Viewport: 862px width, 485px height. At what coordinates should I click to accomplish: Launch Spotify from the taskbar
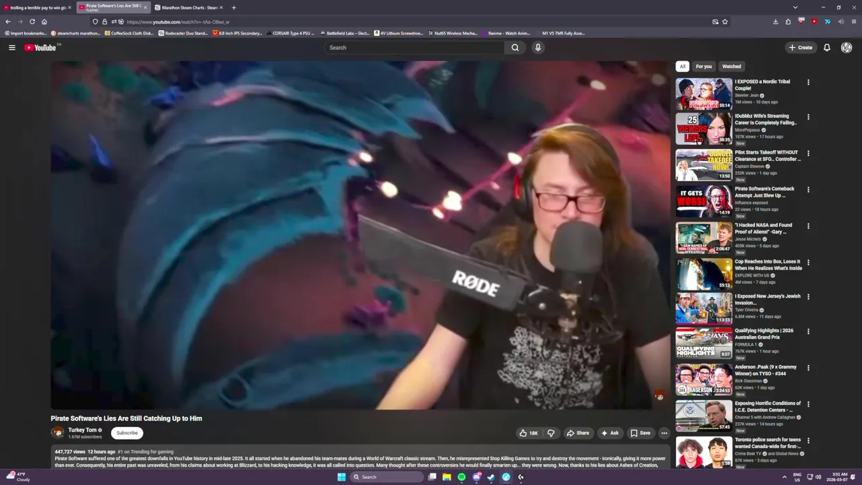coord(461,477)
